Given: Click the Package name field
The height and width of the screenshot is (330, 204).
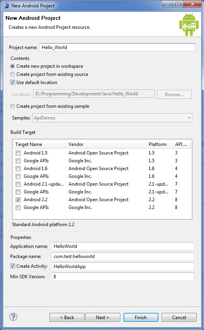Looking at the screenshot, I should click(123, 256).
